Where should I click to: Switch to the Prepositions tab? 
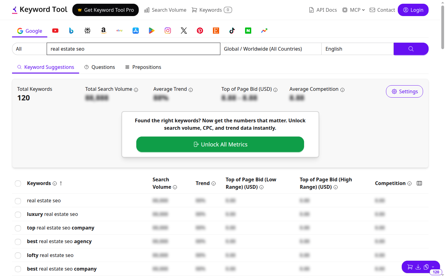pos(143,67)
